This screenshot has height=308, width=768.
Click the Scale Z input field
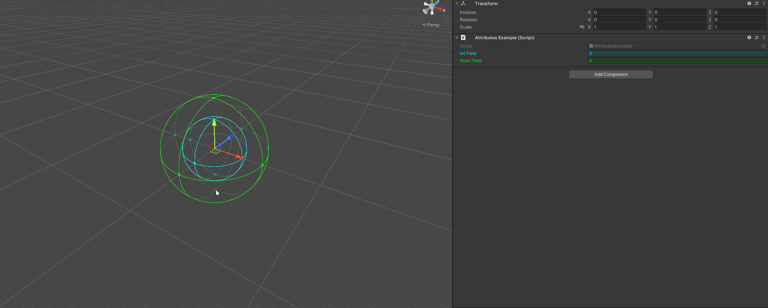point(740,27)
